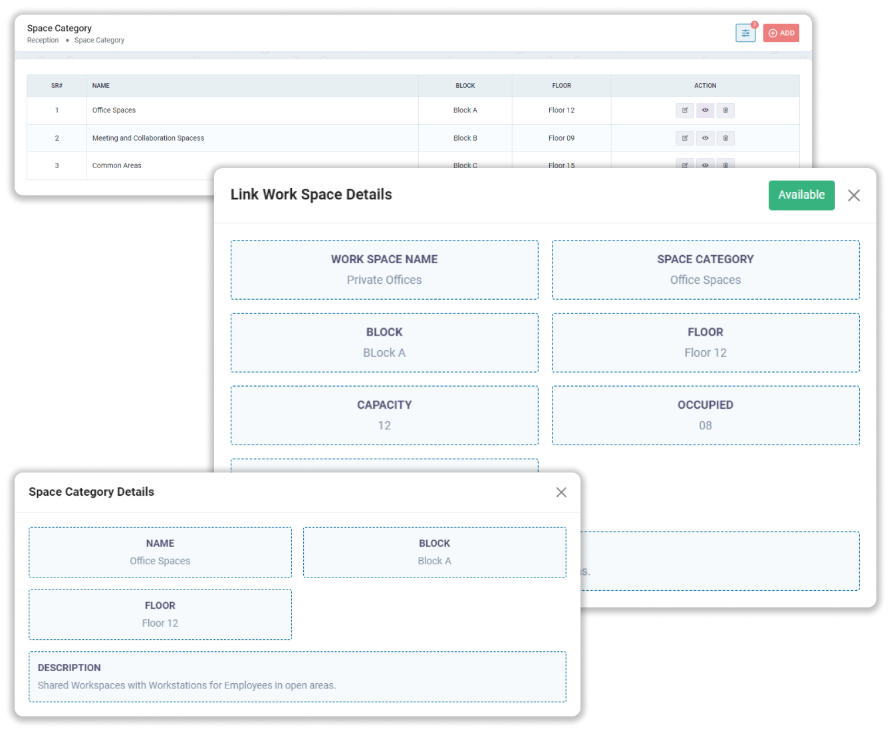Close the Link Work Space Details modal
891x731 pixels.
point(854,195)
